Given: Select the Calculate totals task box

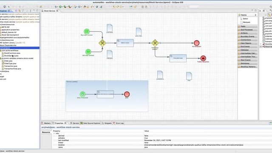Looking at the screenshot, I should coord(178,58).
